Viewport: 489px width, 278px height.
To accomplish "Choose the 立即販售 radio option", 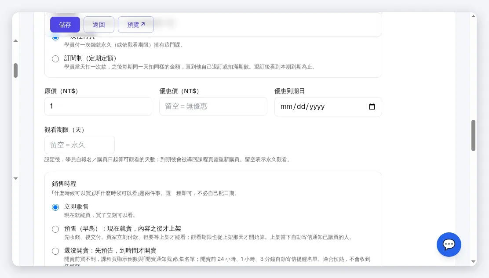I will 55,207.
